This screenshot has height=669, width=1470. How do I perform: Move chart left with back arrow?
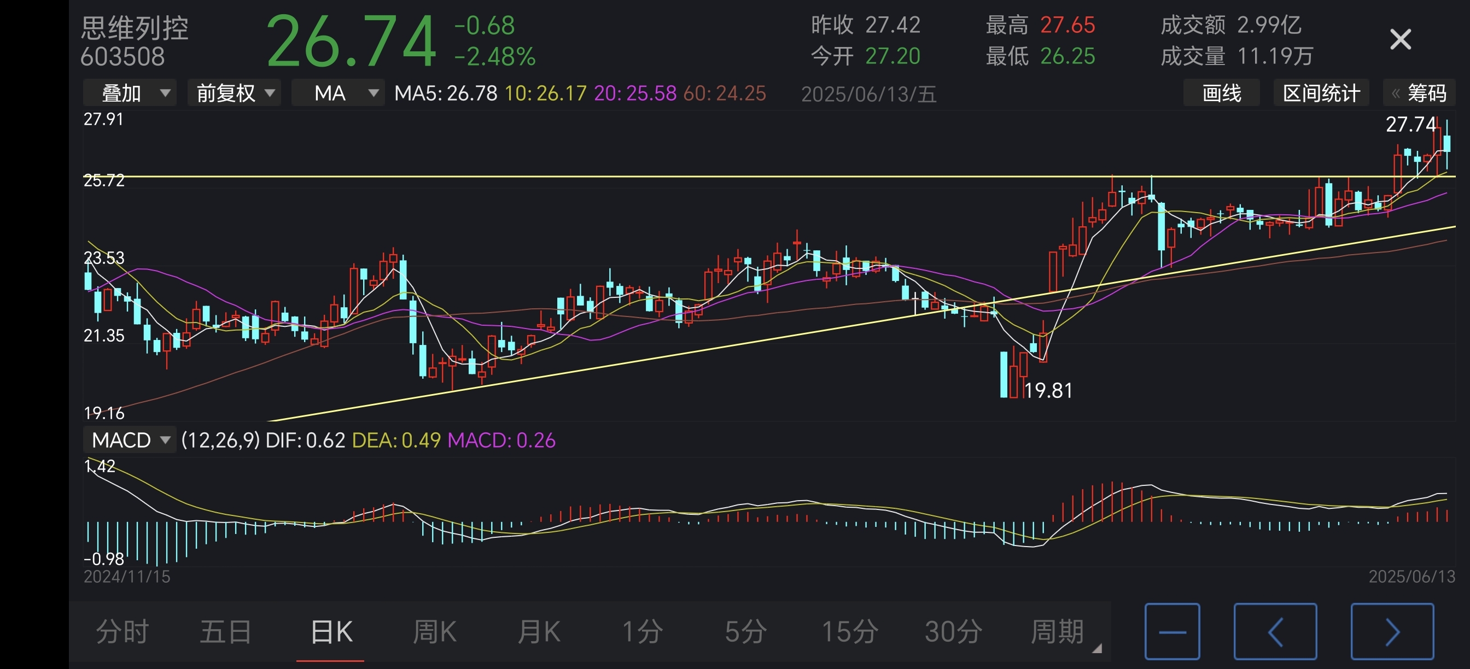pos(1275,631)
